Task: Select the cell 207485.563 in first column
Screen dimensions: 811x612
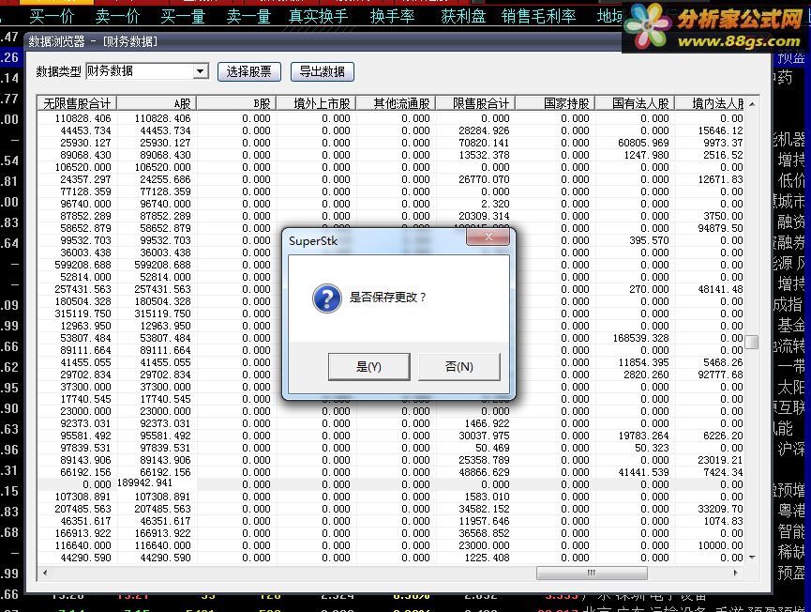Action: (83, 509)
